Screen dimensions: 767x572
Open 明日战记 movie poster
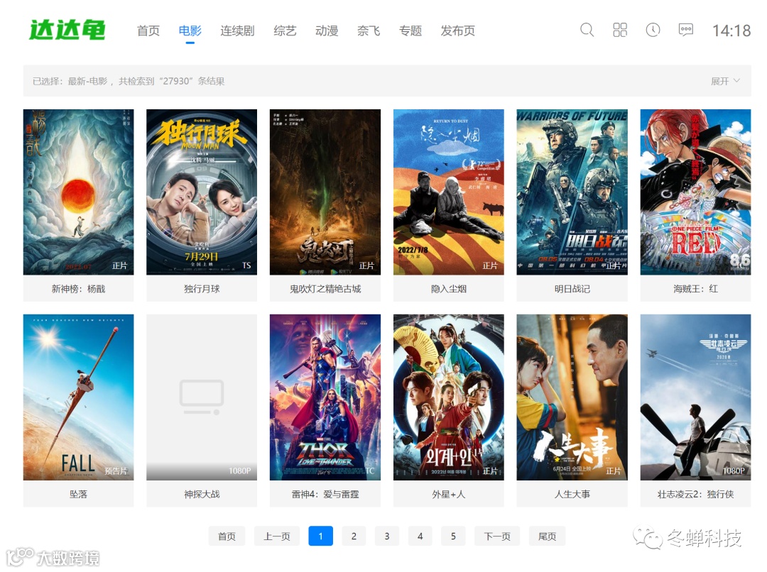point(572,192)
